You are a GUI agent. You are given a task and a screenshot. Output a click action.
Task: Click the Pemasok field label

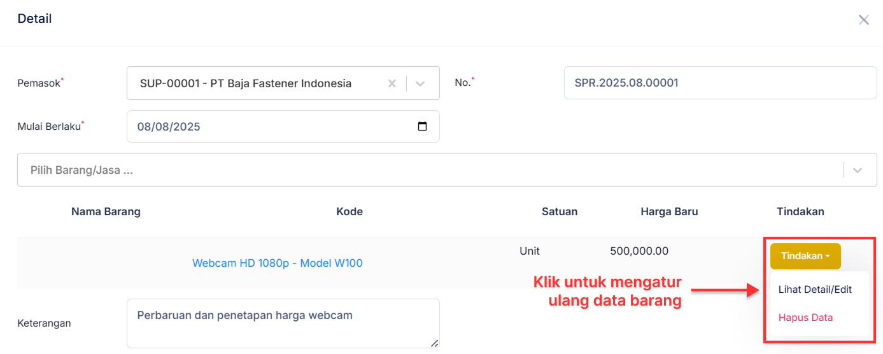39,83
